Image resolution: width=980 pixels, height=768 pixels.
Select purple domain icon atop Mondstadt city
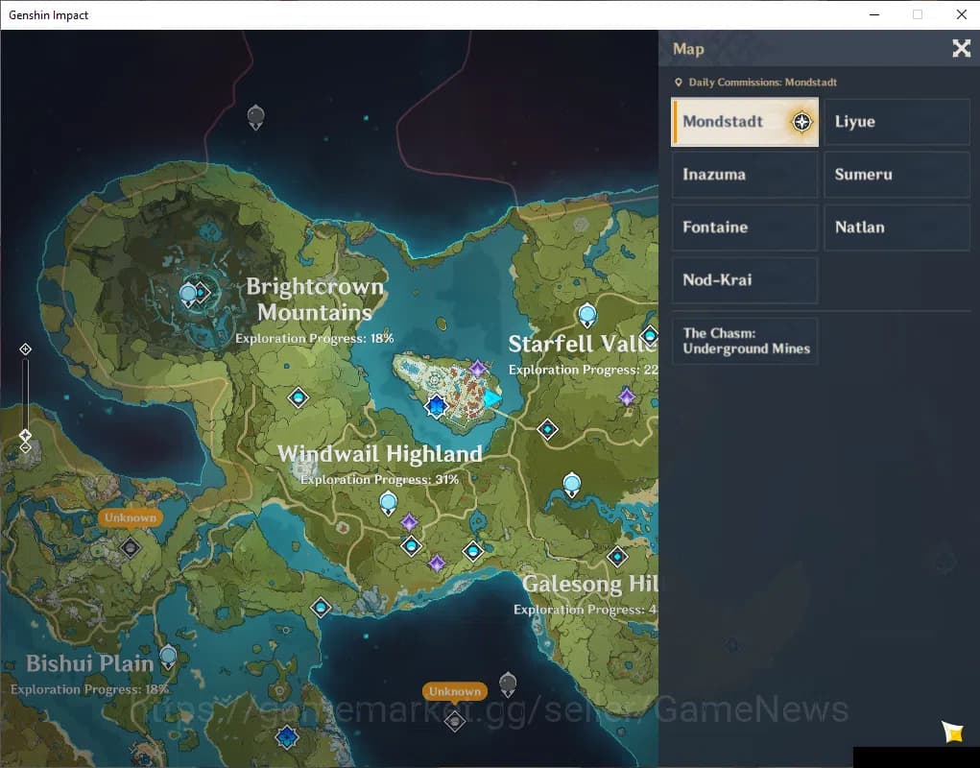pyautogui.click(x=477, y=369)
